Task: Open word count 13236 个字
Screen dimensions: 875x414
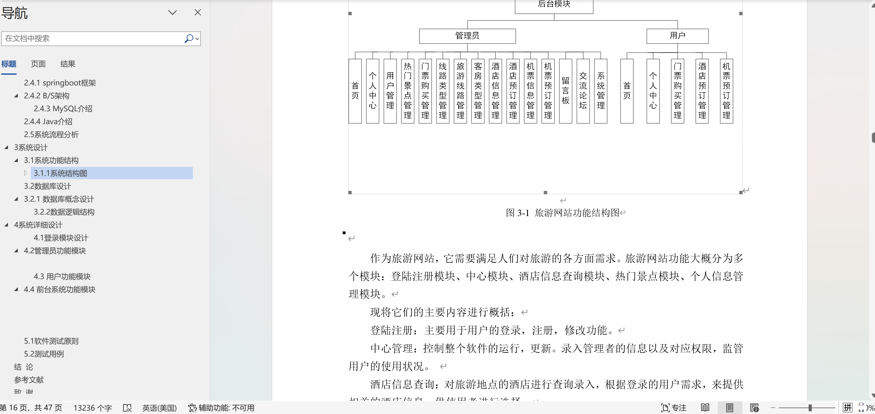Action: [x=92, y=408]
